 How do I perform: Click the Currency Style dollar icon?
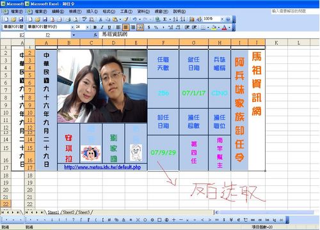click(x=148, y=27)
